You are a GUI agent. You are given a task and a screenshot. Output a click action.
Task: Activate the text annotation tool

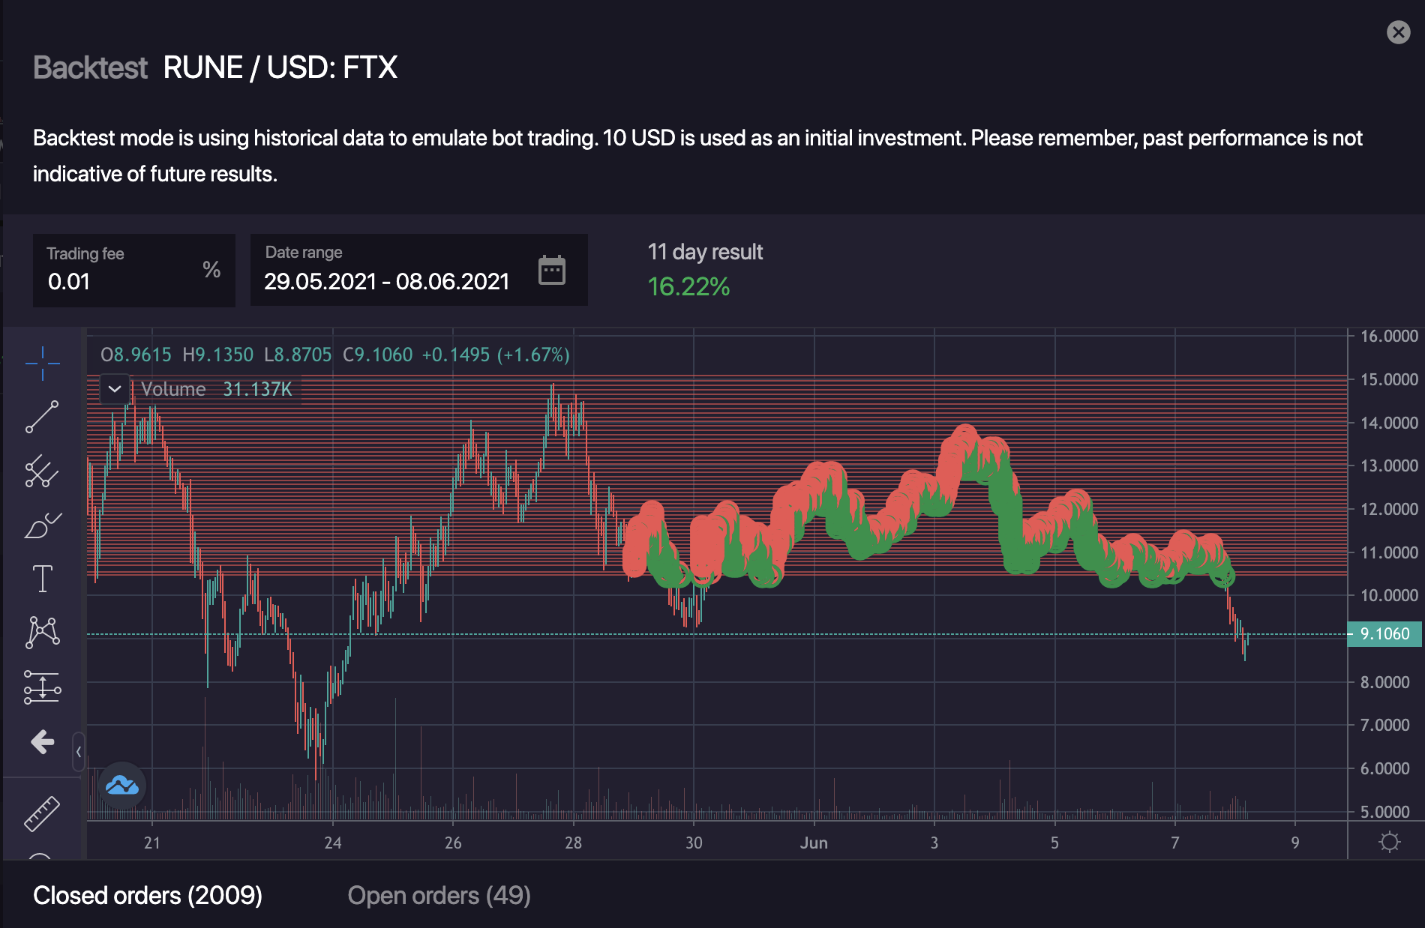click(42, 579)
